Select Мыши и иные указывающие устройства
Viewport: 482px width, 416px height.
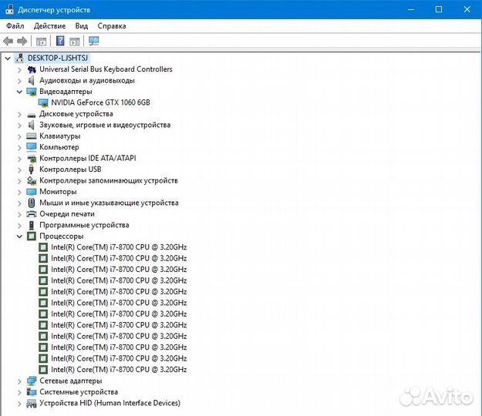(109, 203)
